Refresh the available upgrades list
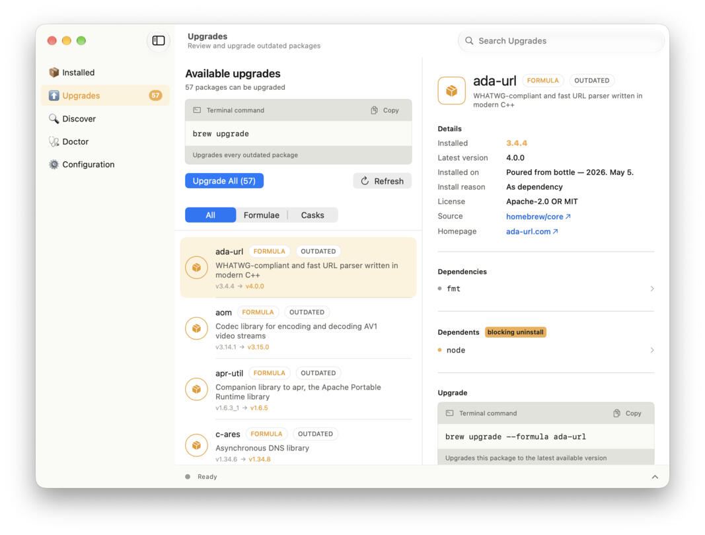Viewport: 705px width, 535px height. coord(382,181)
